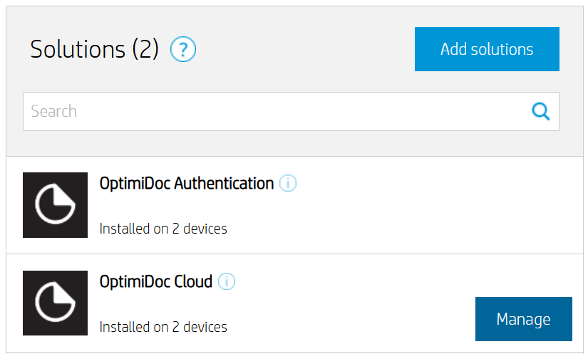Click 'Installed on 2 devices' under OptimiDoc Cloud
This screenshot has height=354, width=588.
(163, 328)
